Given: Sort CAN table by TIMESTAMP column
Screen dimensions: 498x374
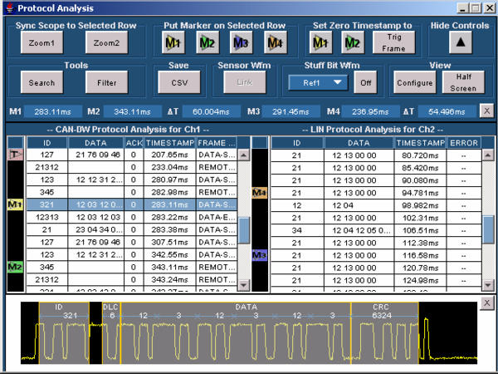Looking at the screenshot, I should [168, 142].
